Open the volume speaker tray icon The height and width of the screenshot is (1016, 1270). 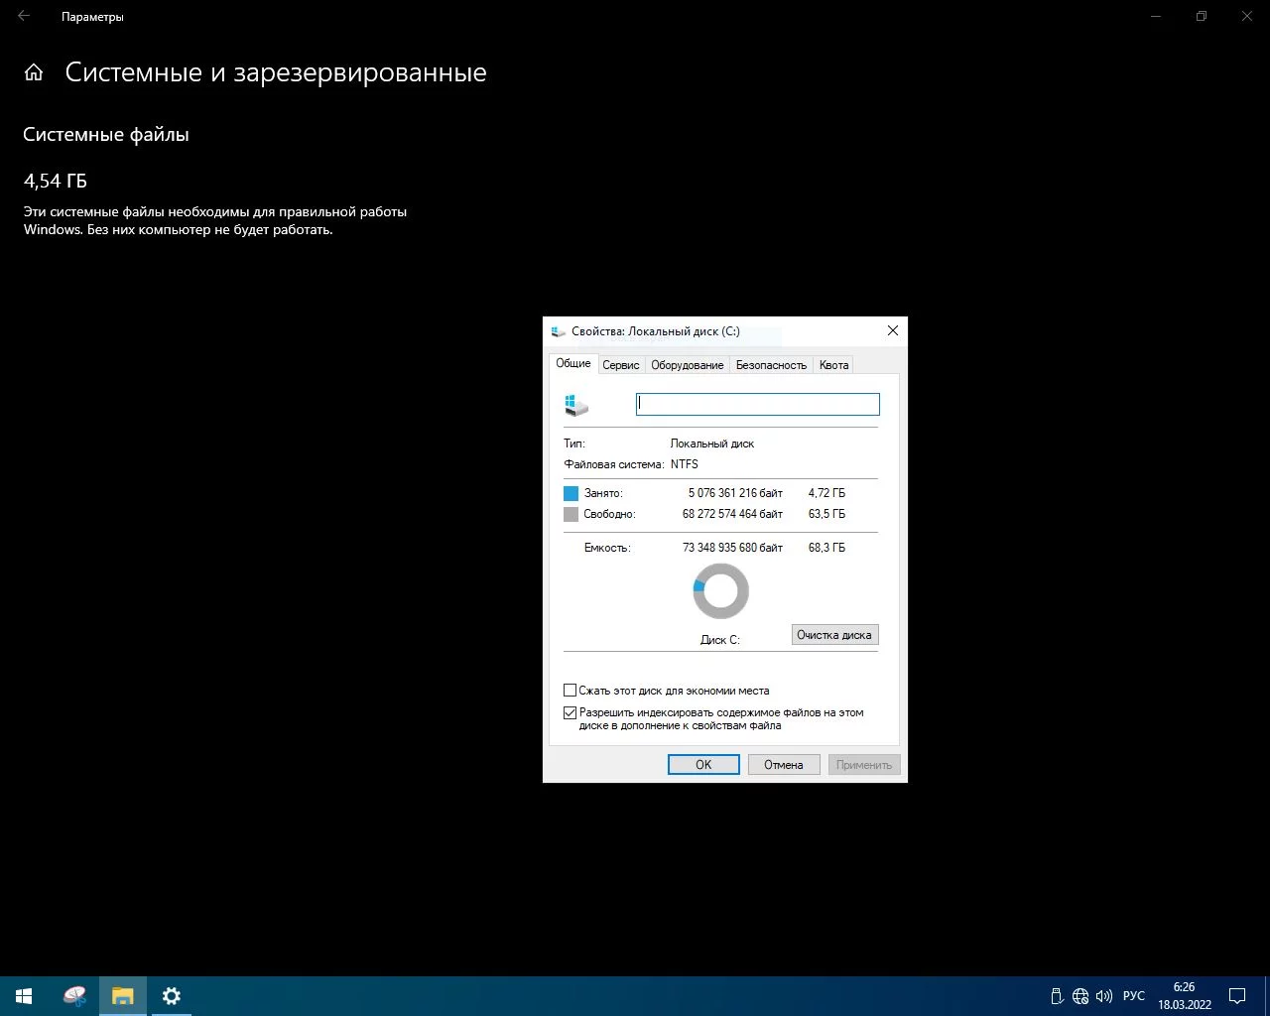(x=1104, y=996)
